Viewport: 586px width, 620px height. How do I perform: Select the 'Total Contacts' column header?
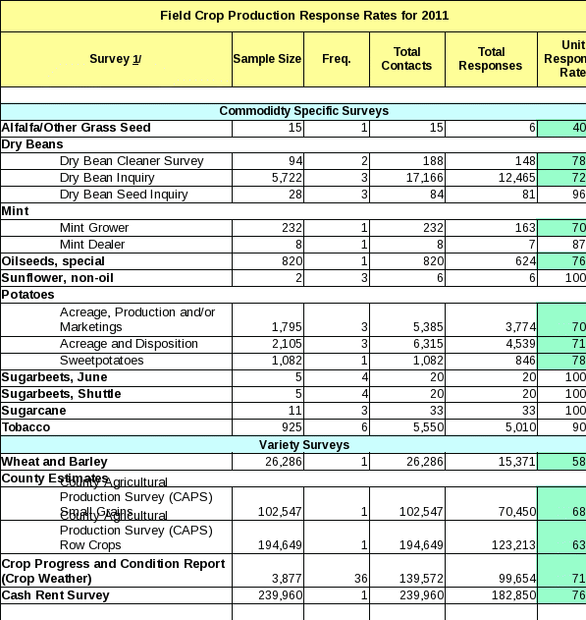click(x=406, y=59)
